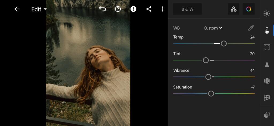Open the Light panel sun icon
Image resolution: width=274 pixels, height=126 pixels.
click(267, 14)
